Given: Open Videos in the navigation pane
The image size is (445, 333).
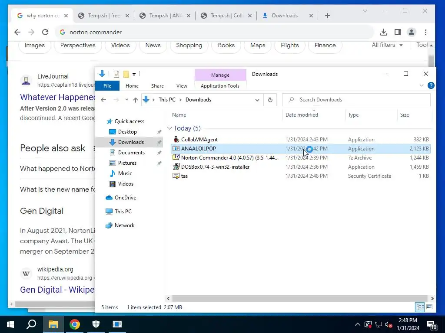Looking at the screenshot, I should click(126, 184).
